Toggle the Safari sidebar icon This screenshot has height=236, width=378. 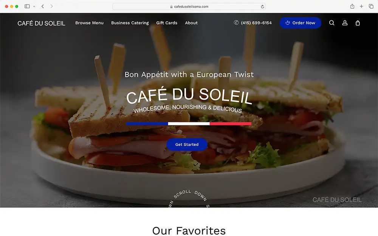pyautogui.click(x=27, y=6)
